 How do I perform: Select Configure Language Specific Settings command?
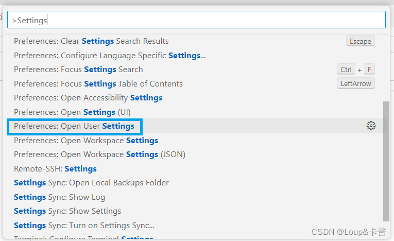tap(109, 55)
